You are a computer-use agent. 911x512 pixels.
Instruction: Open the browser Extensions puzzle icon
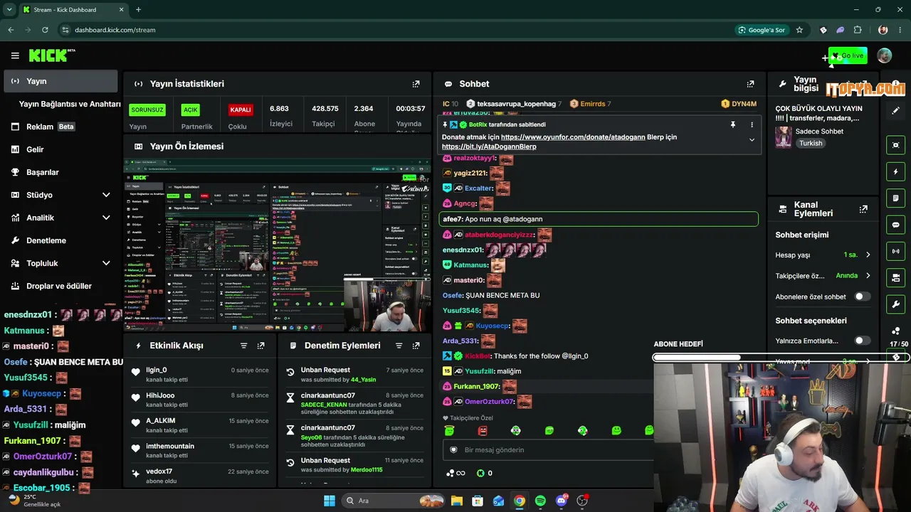pyautogui.click(x=858, y=30)
